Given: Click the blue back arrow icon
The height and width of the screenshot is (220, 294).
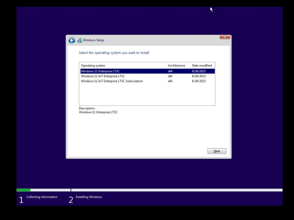Looking at the screenshot, I should pyautogui.click(x=72, y=40).
